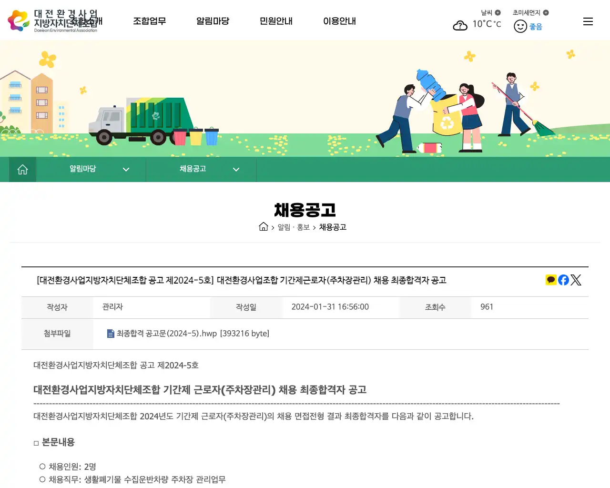Click the hwp document icon next to the attachment
The image size is (610, 488).
(x=110, y=334)
